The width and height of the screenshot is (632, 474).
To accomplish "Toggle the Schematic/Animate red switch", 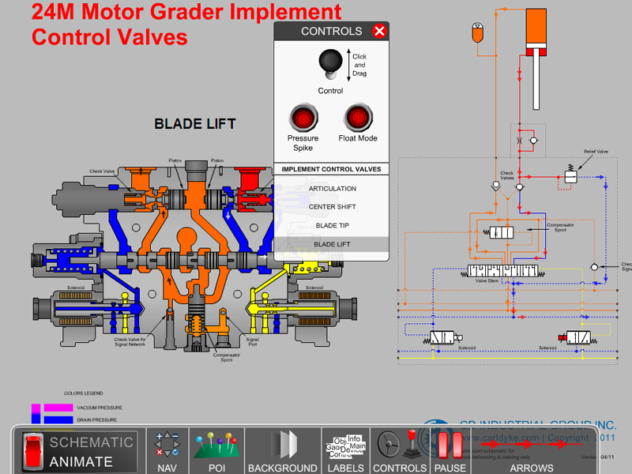I will pyautogui.click(x=33, y=451).
